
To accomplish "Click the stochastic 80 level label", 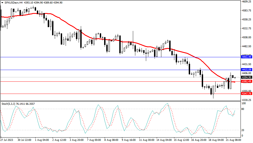I will (243, 109).
